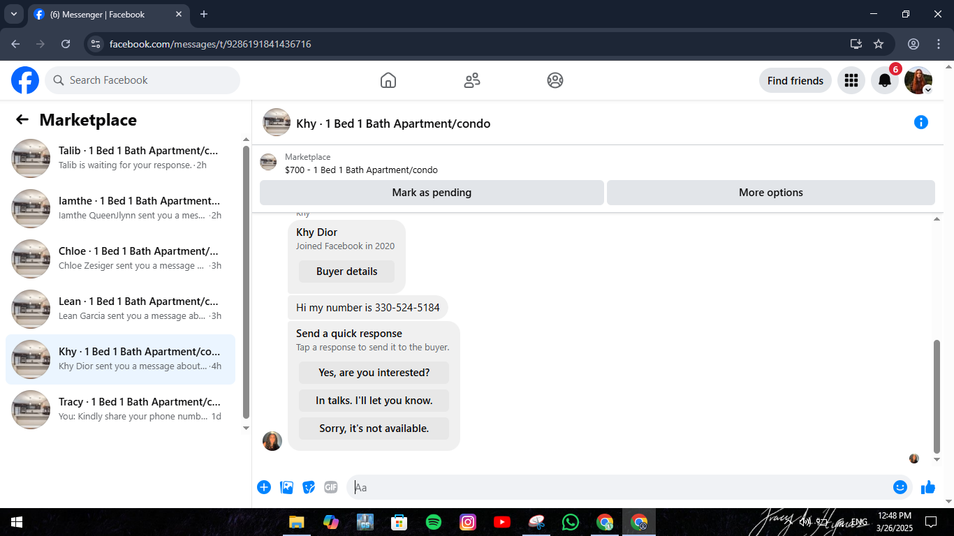
Task: Open Tracy's apartment conversation
Action: [x=120, y=410]
